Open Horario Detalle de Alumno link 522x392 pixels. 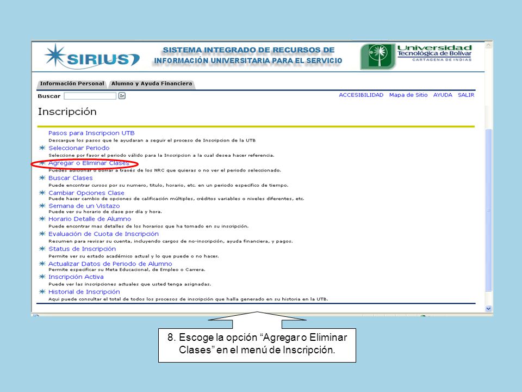[90, 219]
